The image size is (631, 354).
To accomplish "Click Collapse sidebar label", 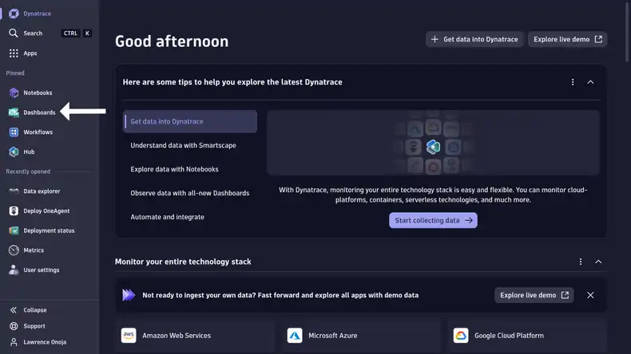I will [x=35, y=310].
